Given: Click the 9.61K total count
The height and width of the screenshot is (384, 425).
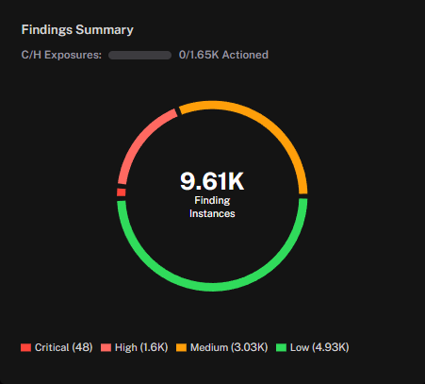Looking at the screenshot, I should (212, 181).
